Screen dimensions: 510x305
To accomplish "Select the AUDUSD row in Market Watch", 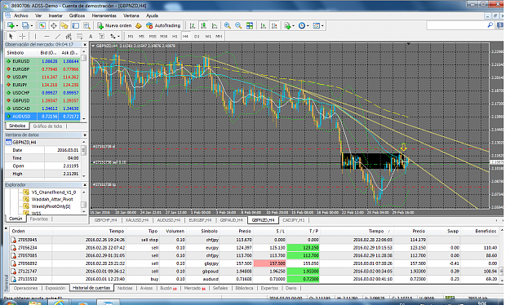I will pyautogui.click(x=42, y=116).
